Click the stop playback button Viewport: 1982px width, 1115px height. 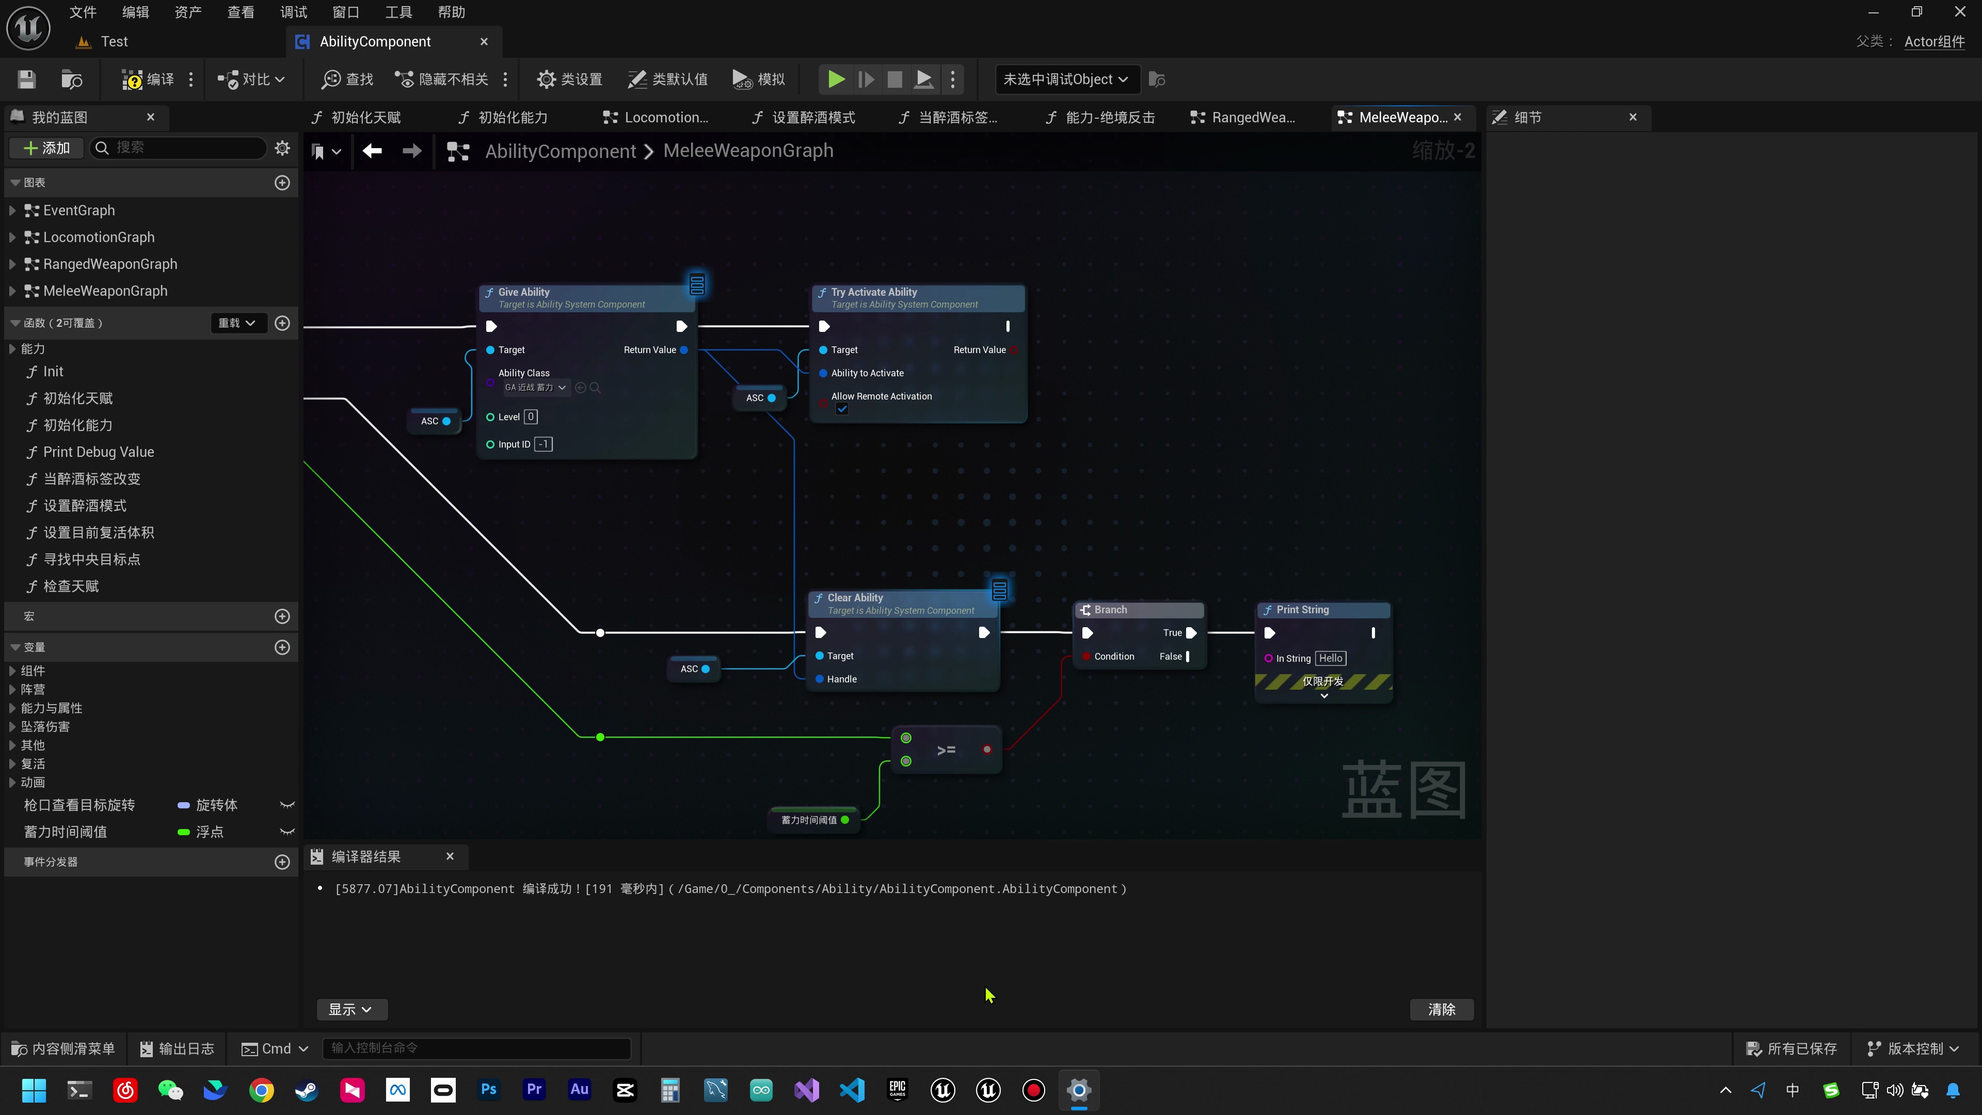point(895,79)
